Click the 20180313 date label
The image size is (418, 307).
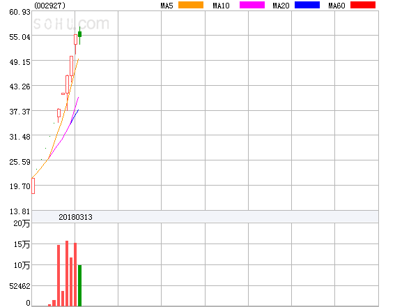75,217
